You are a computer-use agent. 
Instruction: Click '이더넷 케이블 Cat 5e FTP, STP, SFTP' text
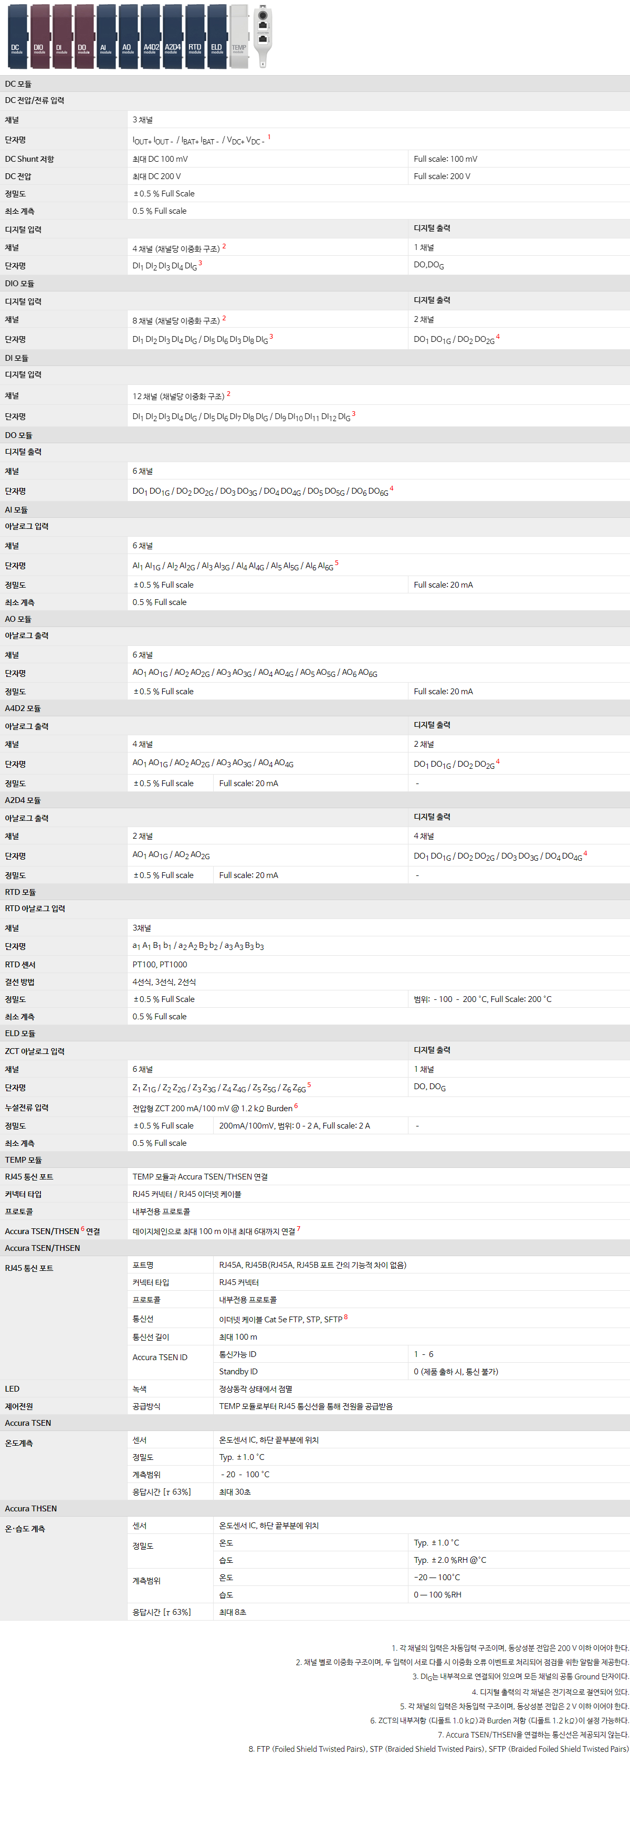pos(280,1320)
